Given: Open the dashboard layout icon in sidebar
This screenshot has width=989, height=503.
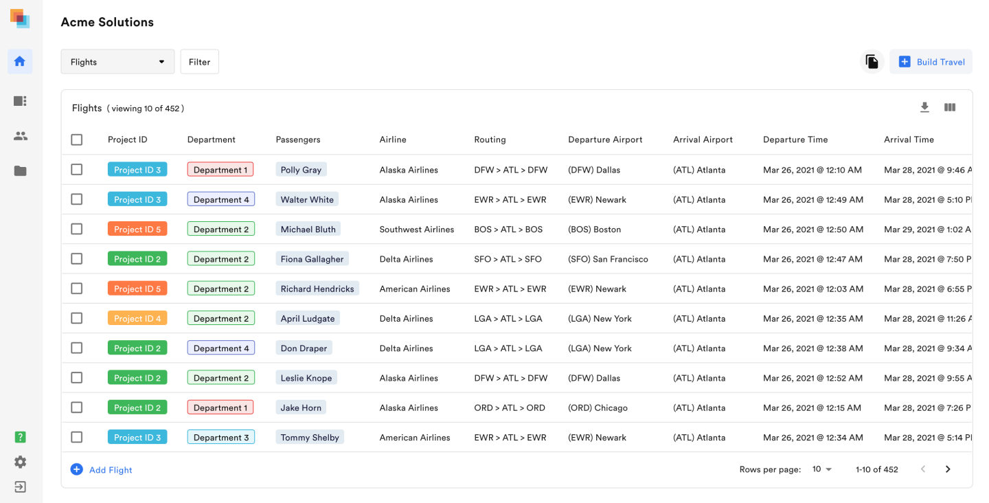Looking at the screenshot, I should [20, 101].
